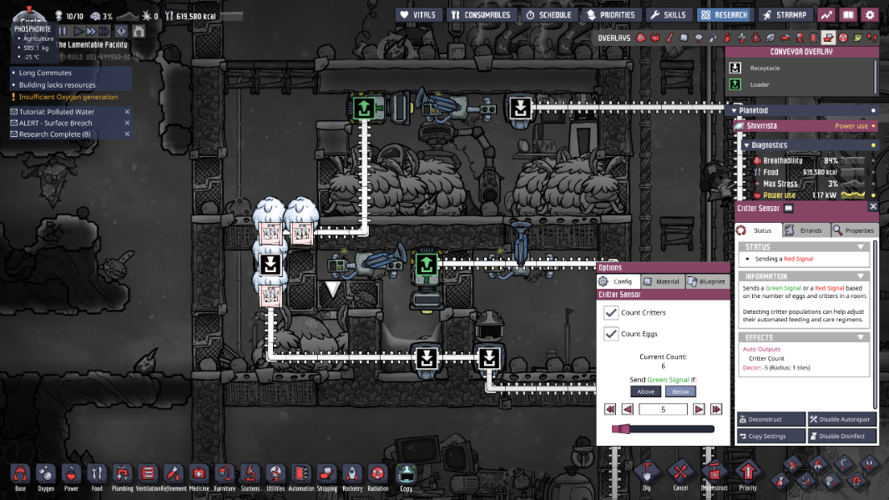Viewport: 889px width, 500px height.
Task: Uncheck the Count Critters checkbox
Action: click(613, 314)
